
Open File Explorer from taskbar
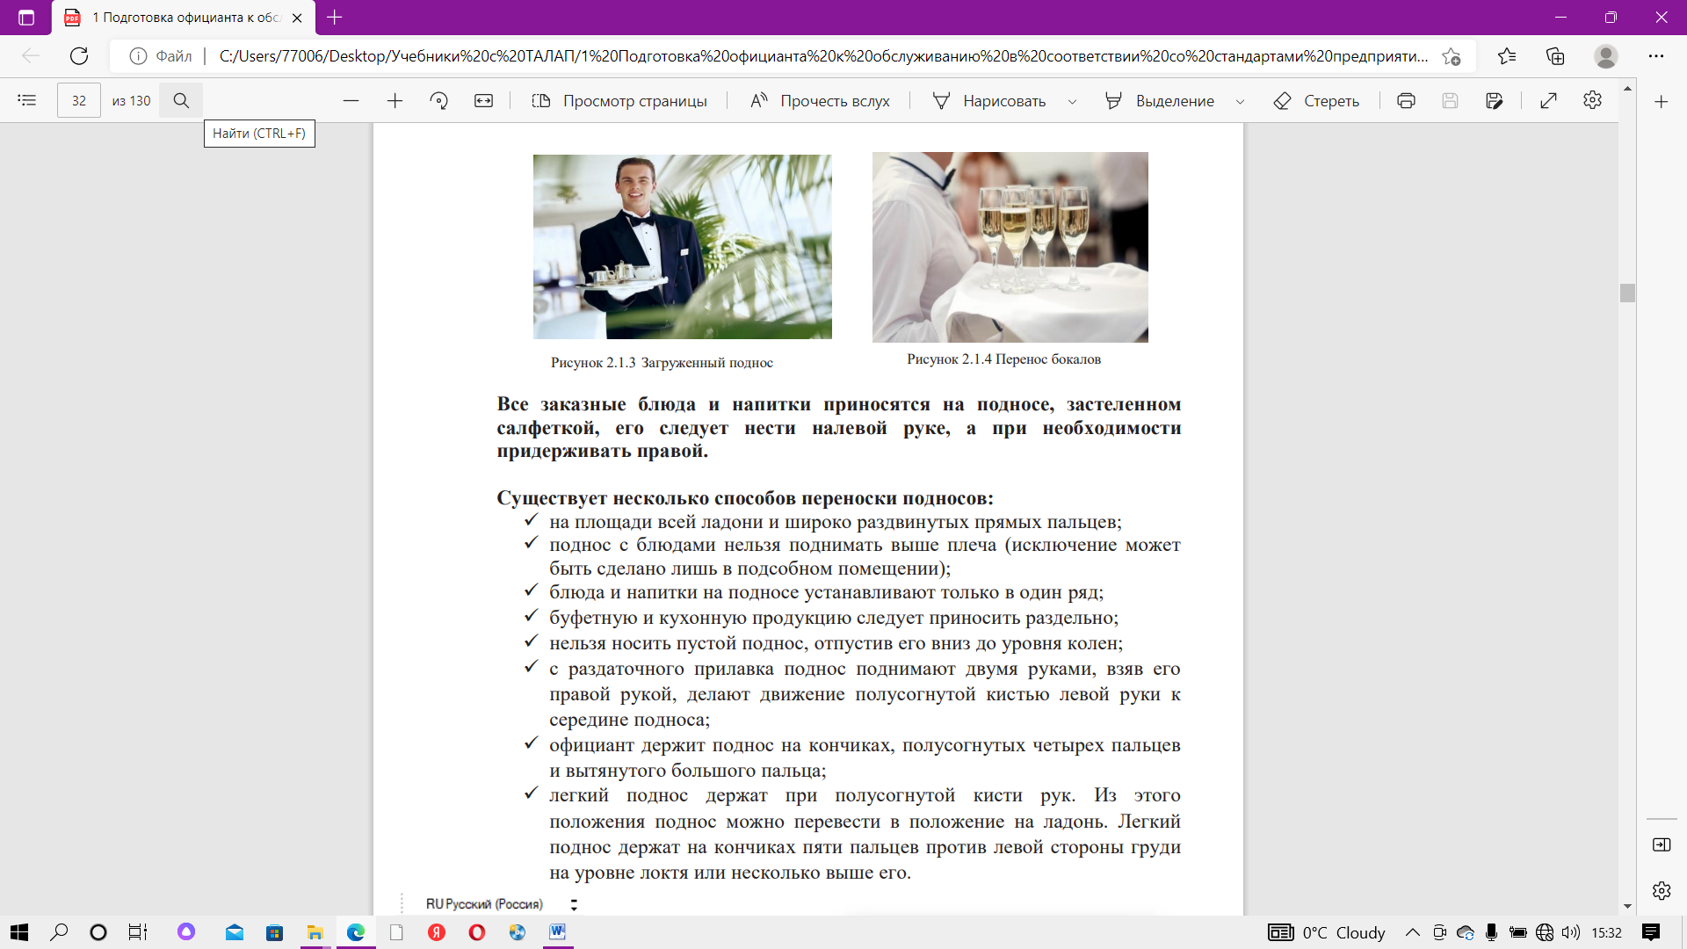(315, 932)
